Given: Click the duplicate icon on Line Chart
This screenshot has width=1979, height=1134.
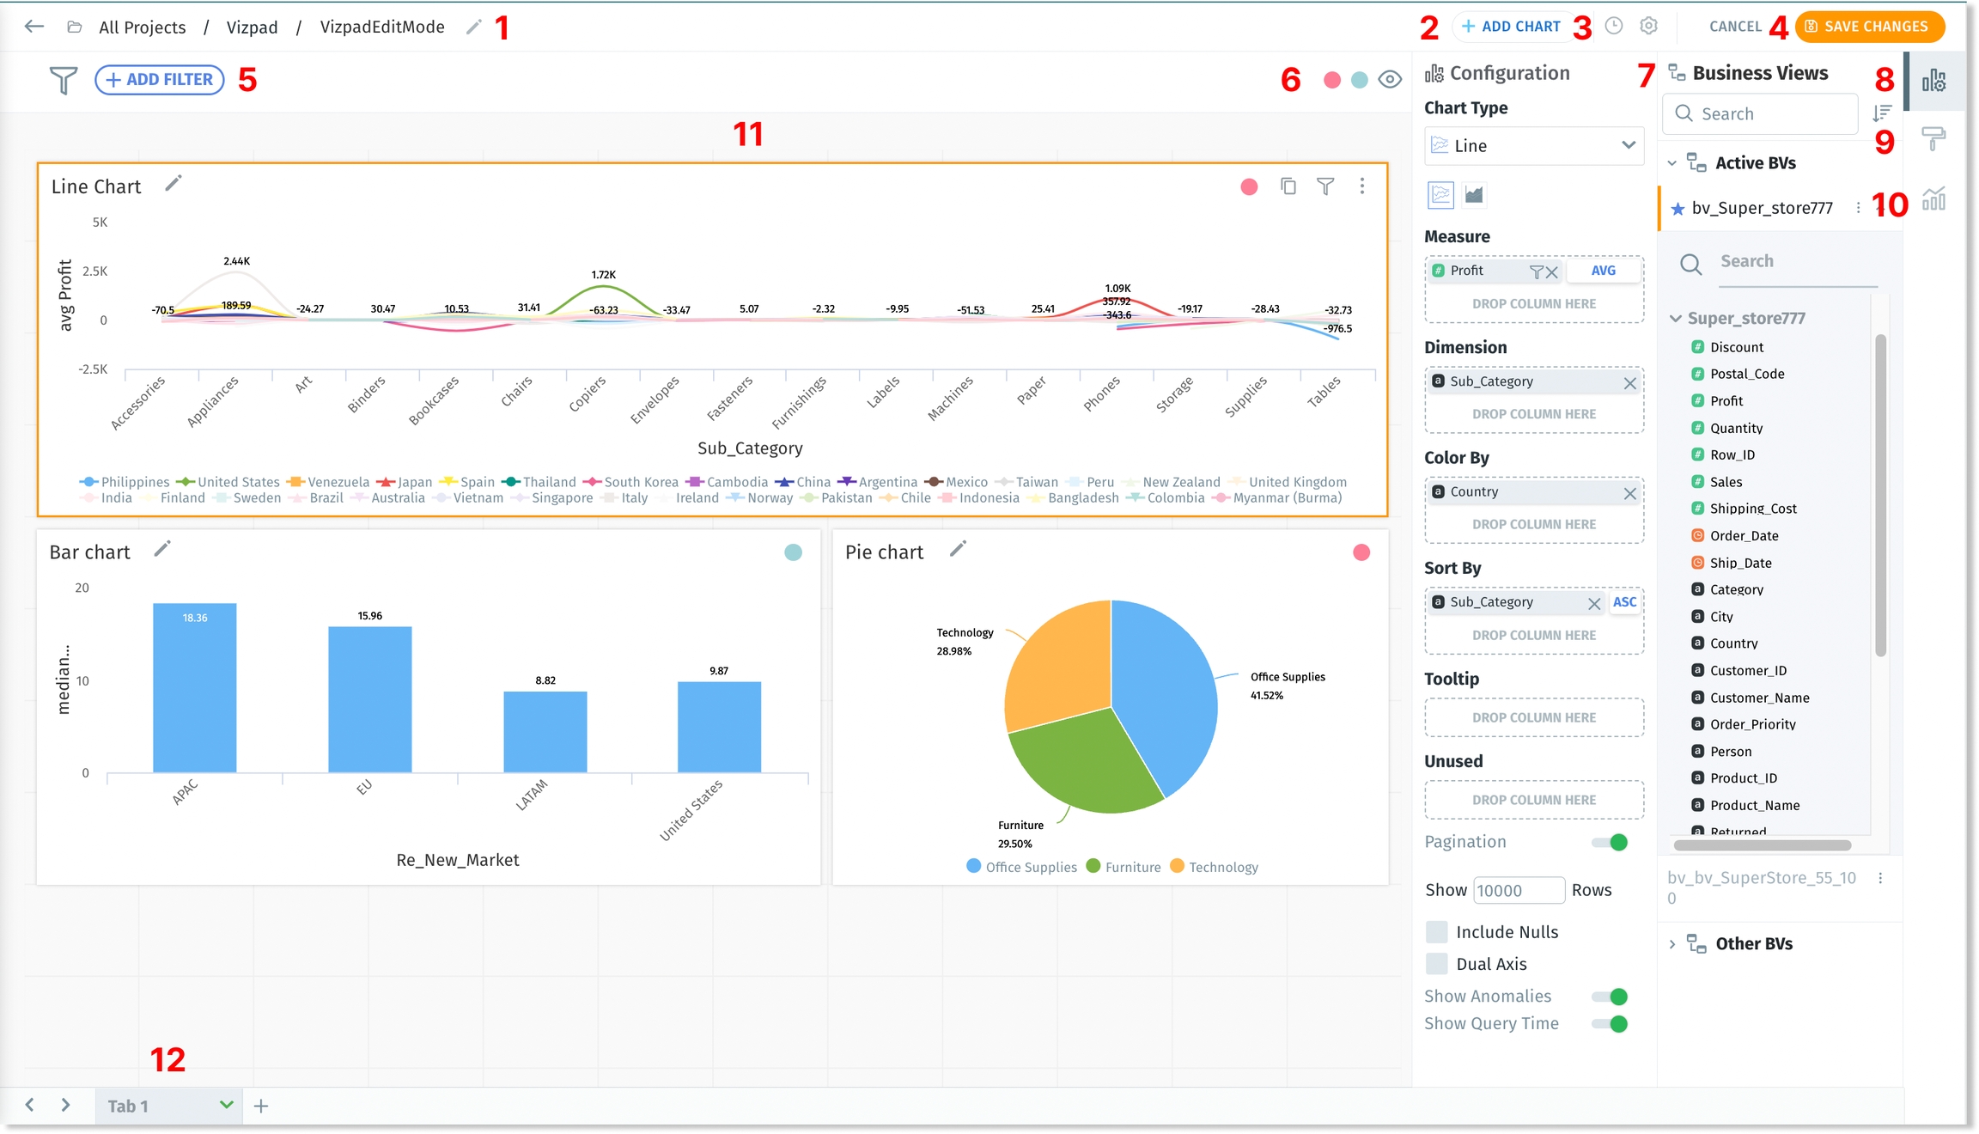Looking at the screenshot, I should point(1288,186).
